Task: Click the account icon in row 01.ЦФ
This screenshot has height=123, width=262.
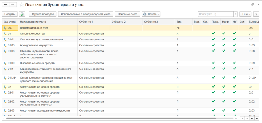Action: 5,78
